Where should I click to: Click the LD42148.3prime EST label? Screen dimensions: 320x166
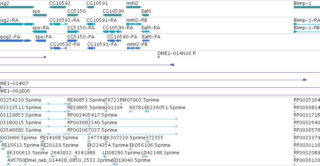click(160, 153)
